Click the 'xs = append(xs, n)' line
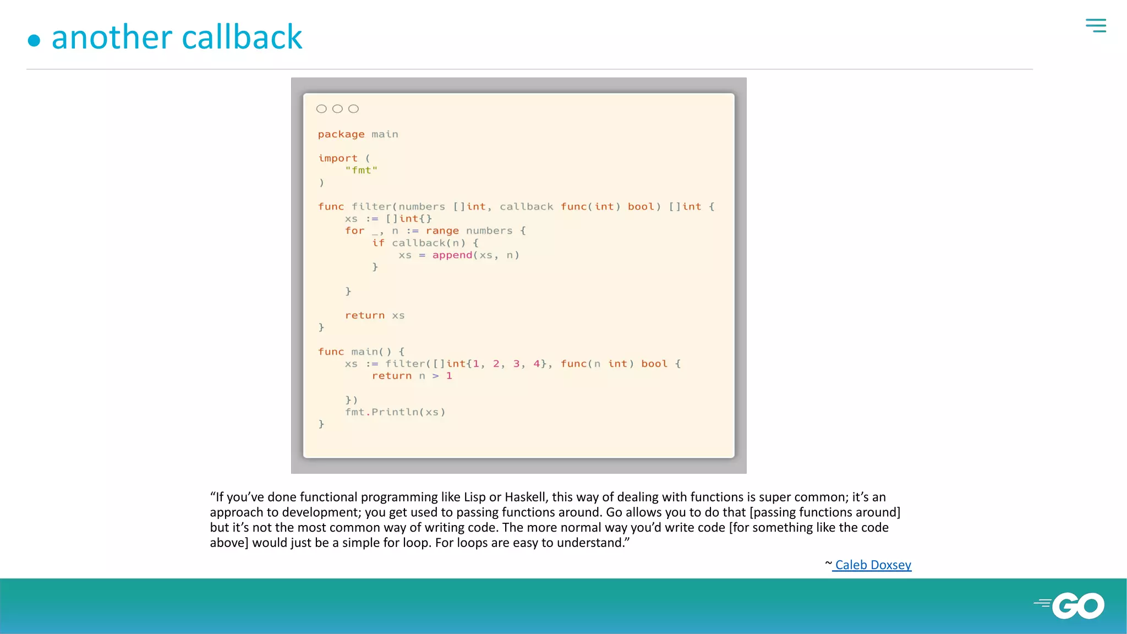 pos(459,255)
